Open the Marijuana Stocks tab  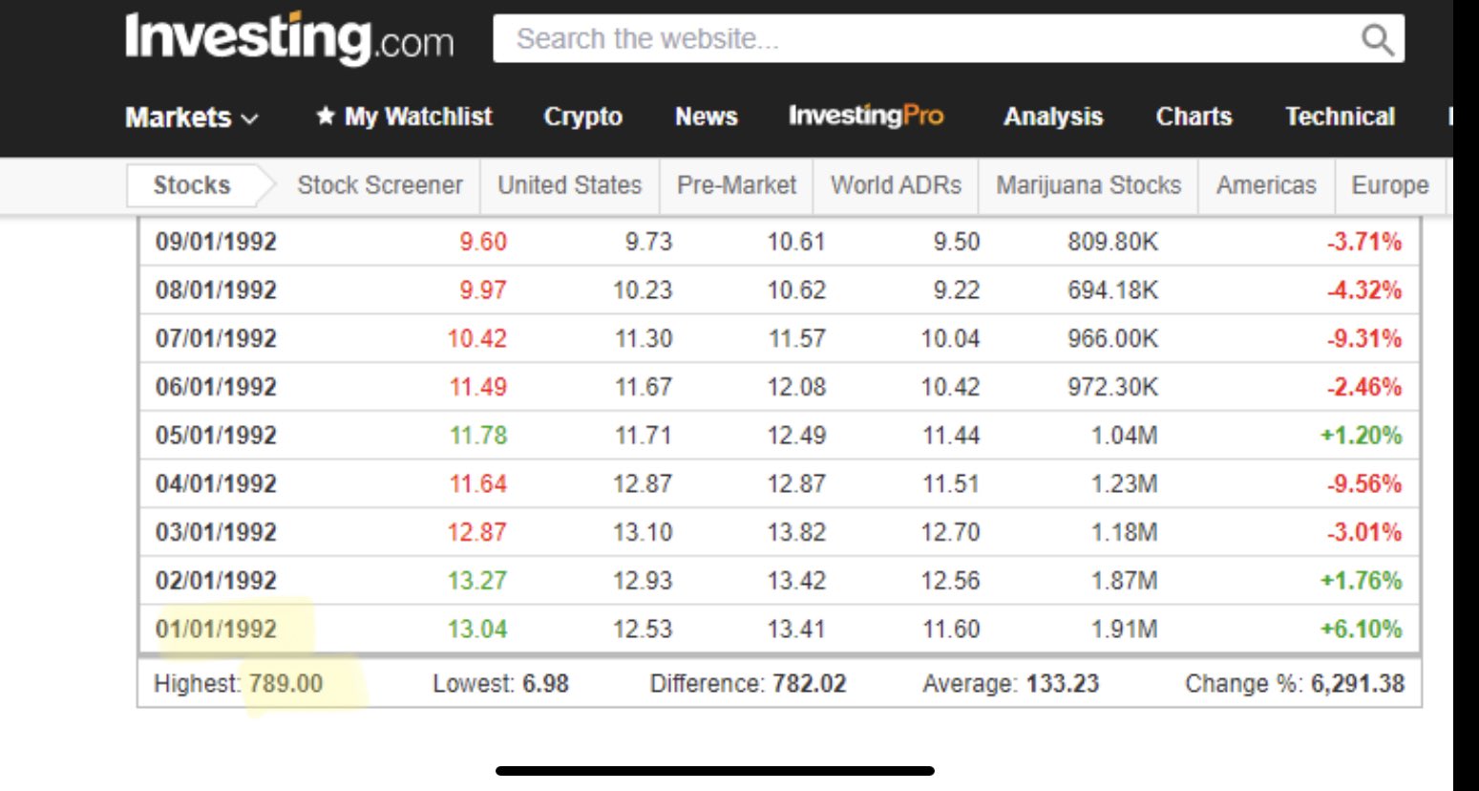[x=1088, y=185]
